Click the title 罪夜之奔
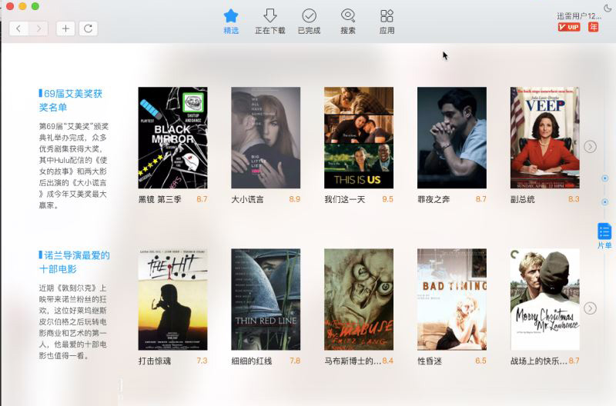616x406 pixels. click(434, 199)
